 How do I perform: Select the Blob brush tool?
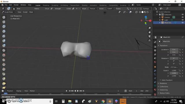click(4, 46)
